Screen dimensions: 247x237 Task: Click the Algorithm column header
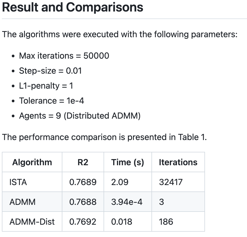[x=32, y=162]
